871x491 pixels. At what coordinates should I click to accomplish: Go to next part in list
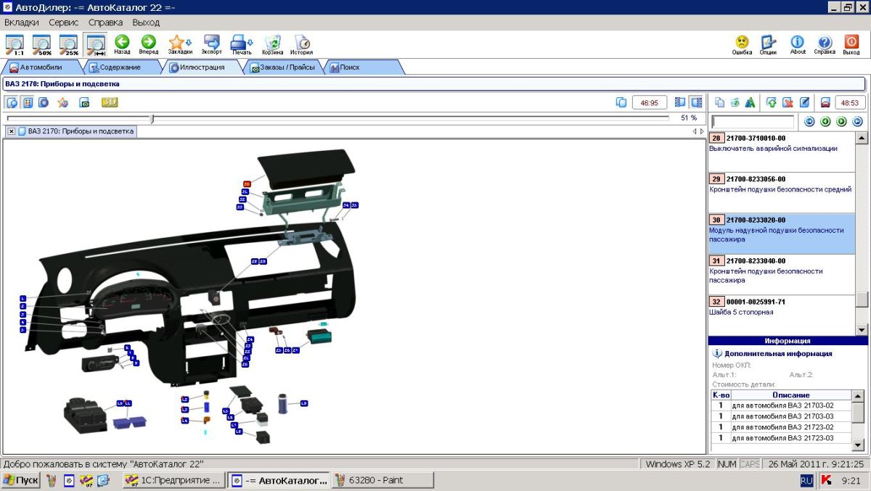click(842, 122)
